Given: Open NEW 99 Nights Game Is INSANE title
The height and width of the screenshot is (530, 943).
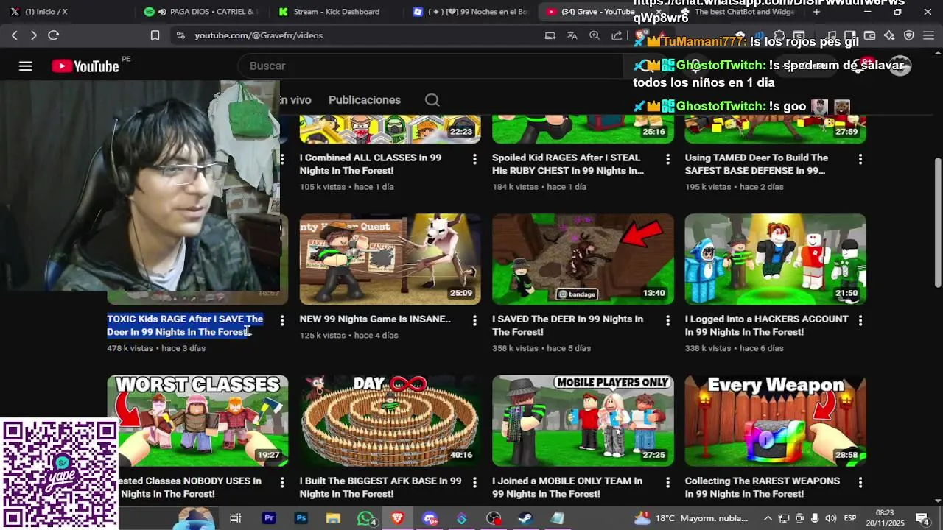Looking at the screenshot, I should 375,319.
